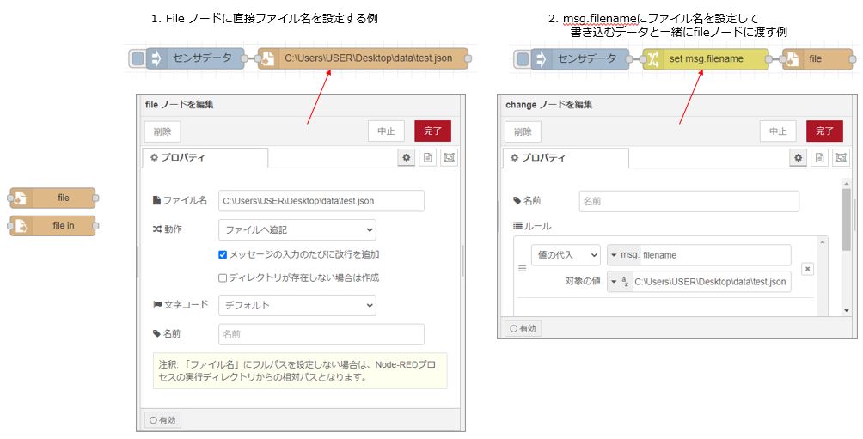Delete the rule with the x icon
The width and height of the screenshot is (863, 439).
807,268
